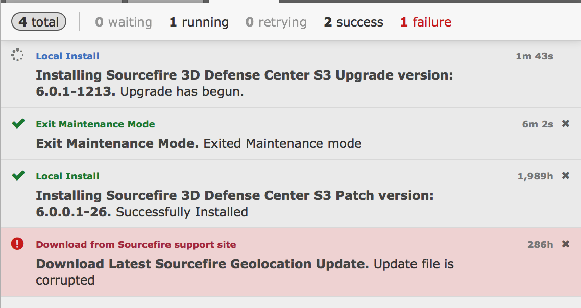Dismiss the Exit Maintenance Mode notification

565,124
